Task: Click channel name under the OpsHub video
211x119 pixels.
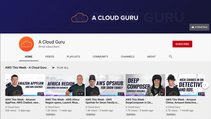Action: (93, 107)
